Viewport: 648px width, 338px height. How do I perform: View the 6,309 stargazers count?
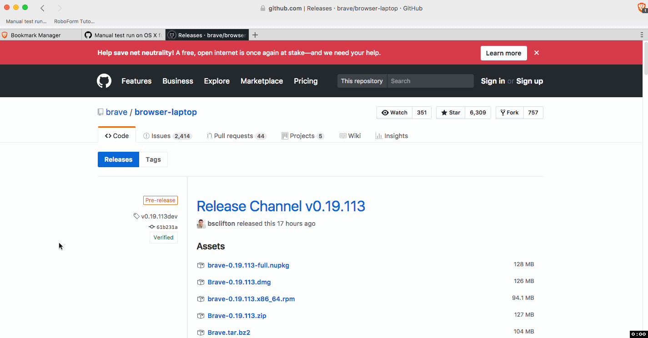click(478, 113)
